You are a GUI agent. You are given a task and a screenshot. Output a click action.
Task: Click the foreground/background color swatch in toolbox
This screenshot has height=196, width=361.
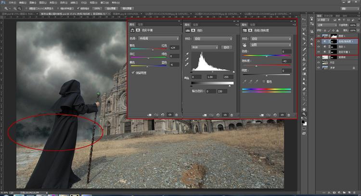pos(304,123)
